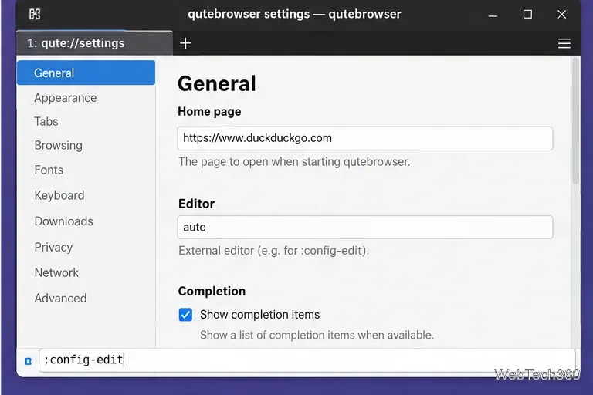
Task: Click the Editor section label
Action: tap(196, 204)
